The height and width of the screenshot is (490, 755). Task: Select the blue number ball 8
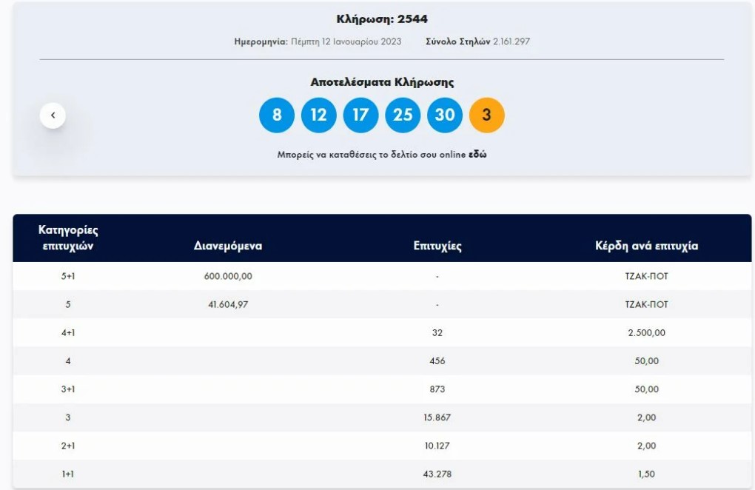[277, 115]
